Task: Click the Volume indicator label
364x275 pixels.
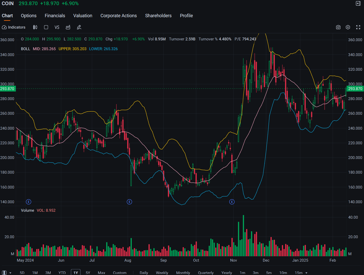Action: point(28,210)
